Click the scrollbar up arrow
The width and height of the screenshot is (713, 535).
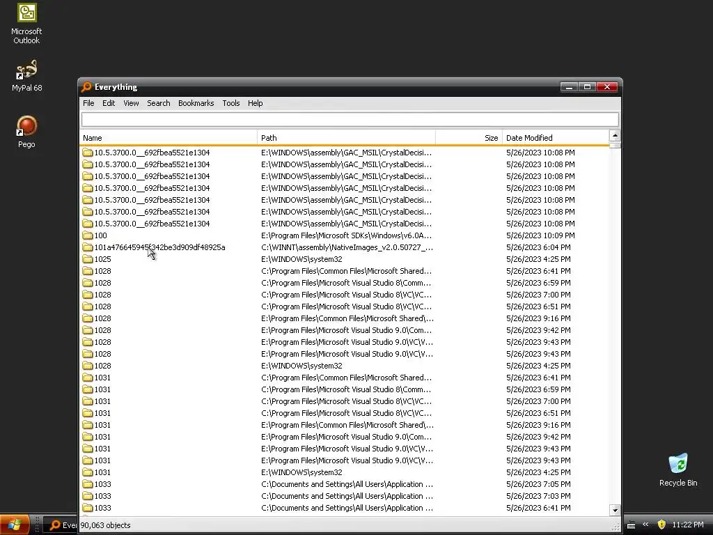click(x=615, y=136)
